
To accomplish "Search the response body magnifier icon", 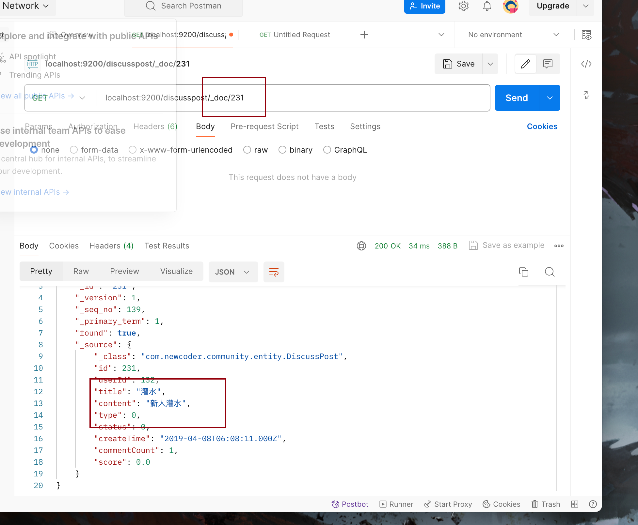I will point(550,272).
